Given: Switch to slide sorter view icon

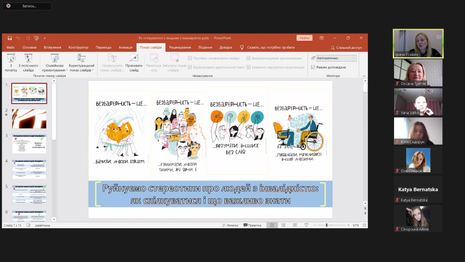Looking at the screenshot, I should [285, 225].
